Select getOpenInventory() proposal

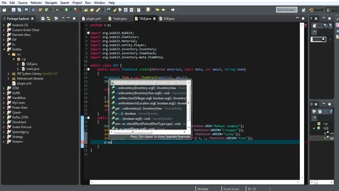click(148, 108)
